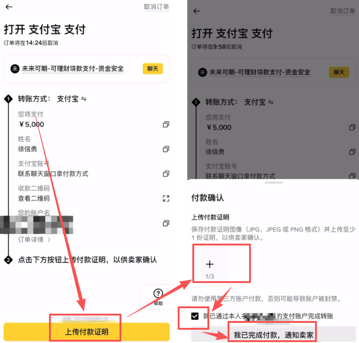Open the 查看二维码 fullscreen QR icon

click(166, 198)
